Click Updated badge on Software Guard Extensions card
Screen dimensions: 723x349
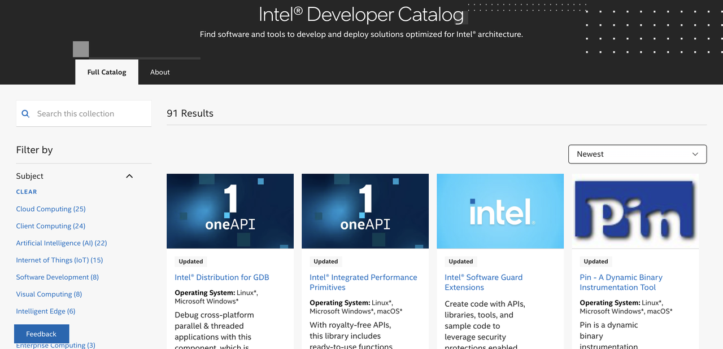[461, 261]
